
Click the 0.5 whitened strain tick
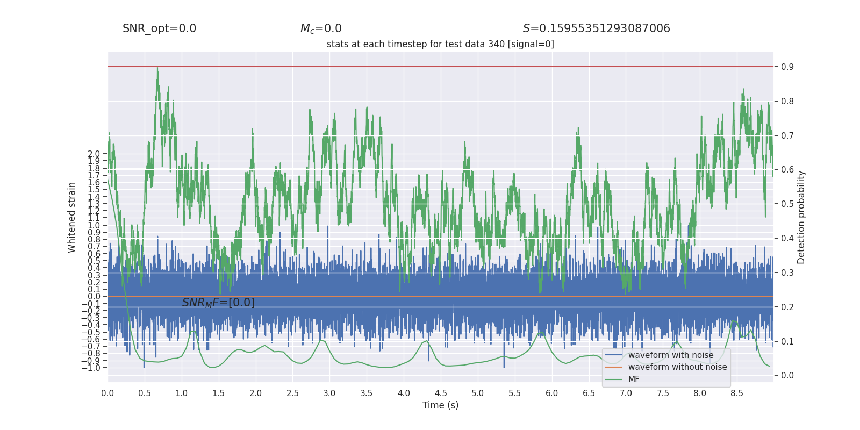point(94,261)
